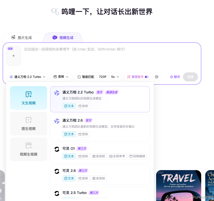Switch to the 视频生成 tab
214x201 pixels.
coord(63,38)
